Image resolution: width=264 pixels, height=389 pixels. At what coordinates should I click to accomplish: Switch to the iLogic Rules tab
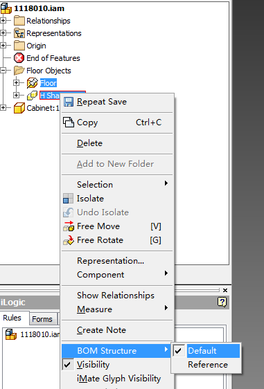[x=12, y=318]
